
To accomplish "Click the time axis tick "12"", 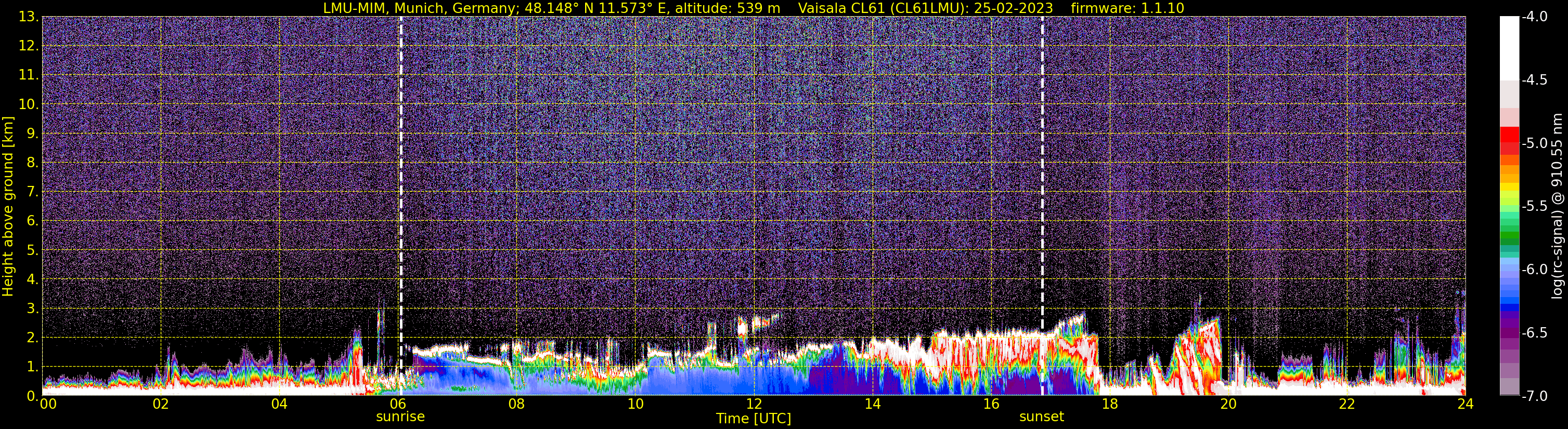I will [x=754, y=404].
